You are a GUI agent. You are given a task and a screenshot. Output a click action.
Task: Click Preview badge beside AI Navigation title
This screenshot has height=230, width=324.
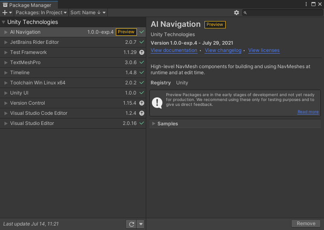[215, 24]
